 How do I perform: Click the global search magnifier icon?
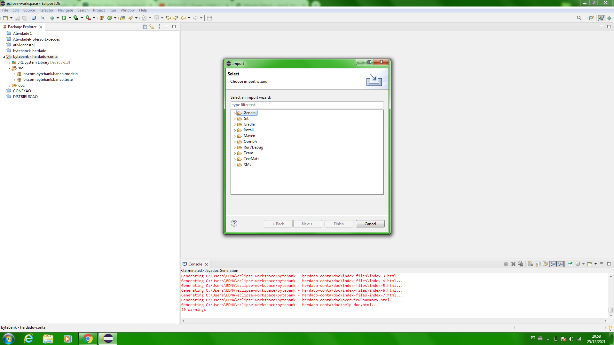(579, 18)
